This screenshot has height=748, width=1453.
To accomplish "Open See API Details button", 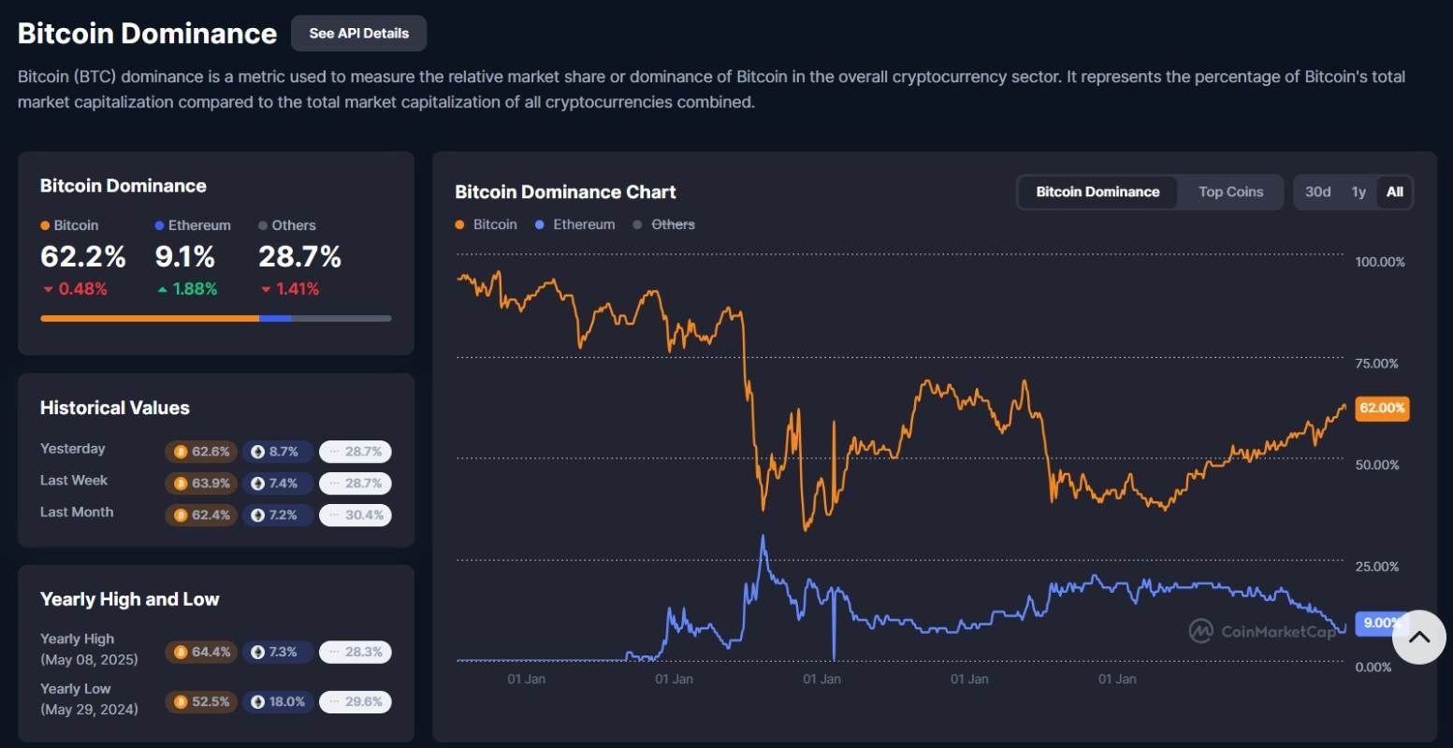I will [359, 33].
